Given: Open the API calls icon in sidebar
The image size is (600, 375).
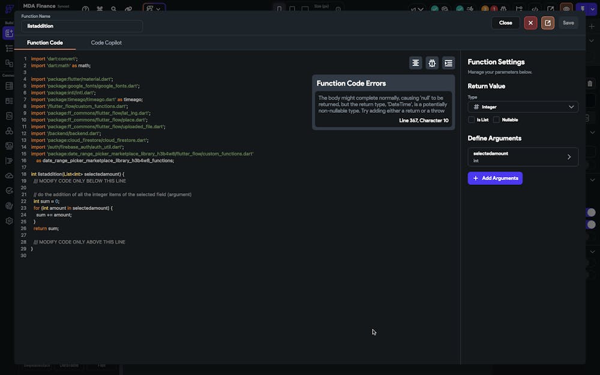Looking at the screenshot, I should click(x=9, y=131).
